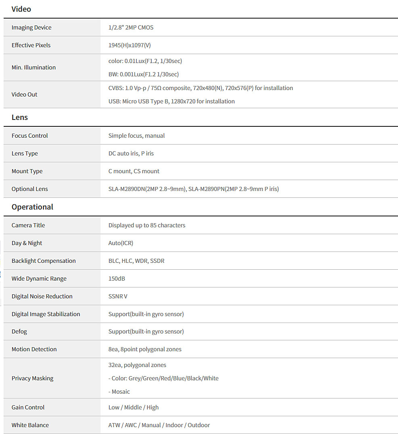Click the Motion Detection label
The width and height of the screenshot is (398, 434).
(34, 349)
